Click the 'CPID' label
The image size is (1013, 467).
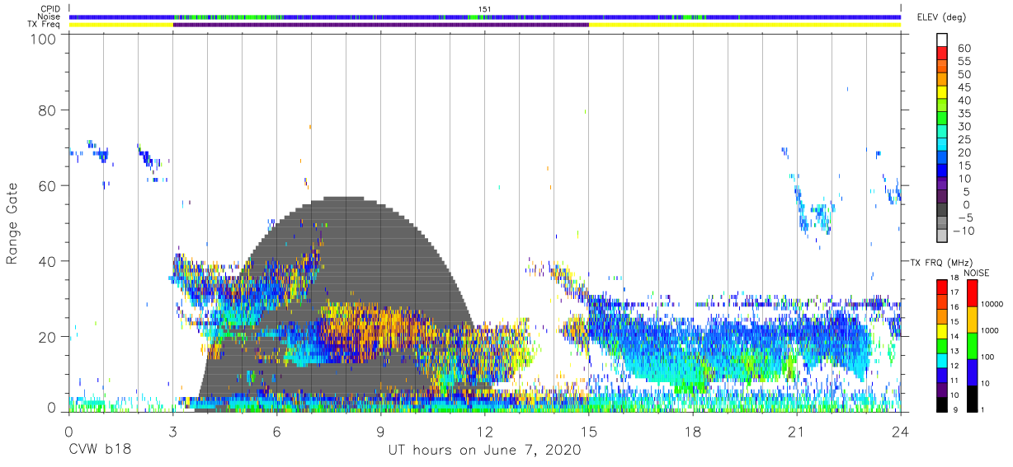pyautogui.click(x=49, y=9)
